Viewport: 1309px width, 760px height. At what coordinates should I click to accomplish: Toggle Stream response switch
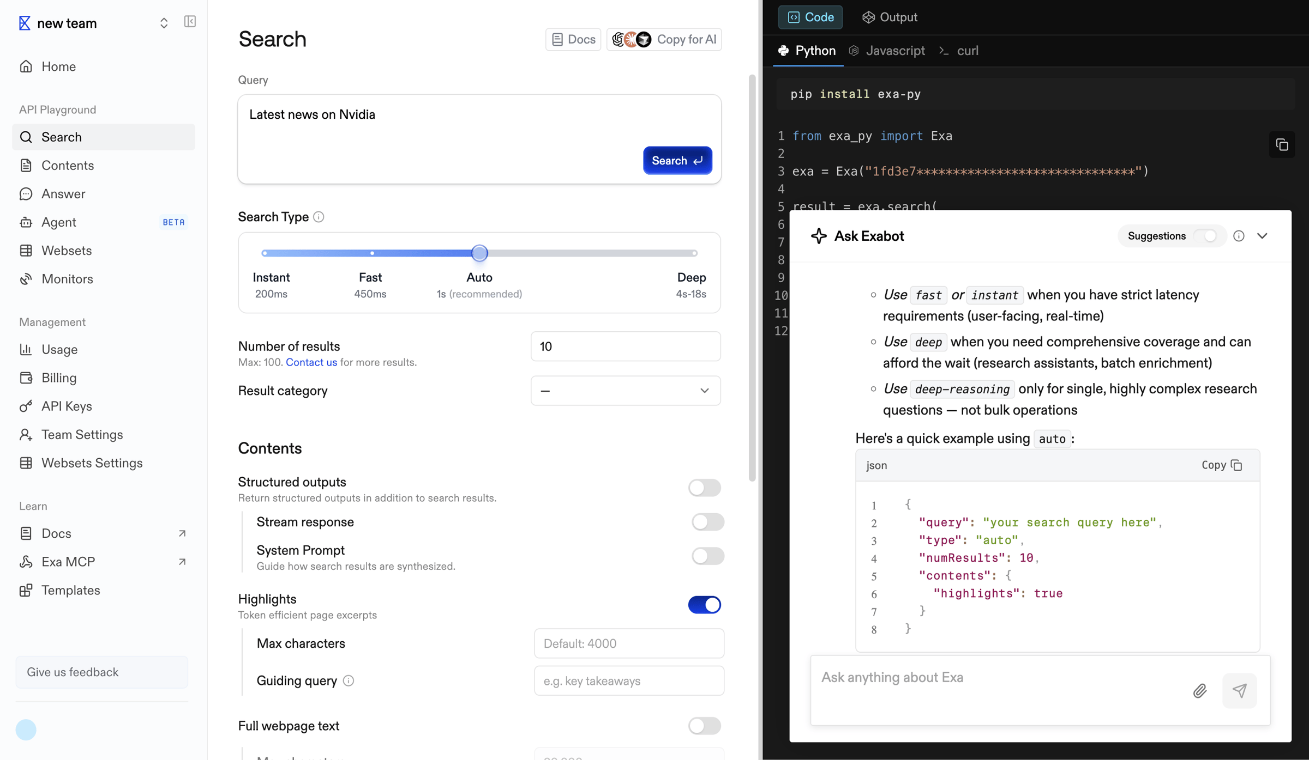click(707, 522)
